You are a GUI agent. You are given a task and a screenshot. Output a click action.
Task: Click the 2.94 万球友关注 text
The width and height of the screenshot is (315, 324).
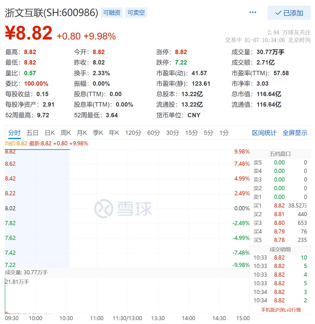[x=289, y=32]
